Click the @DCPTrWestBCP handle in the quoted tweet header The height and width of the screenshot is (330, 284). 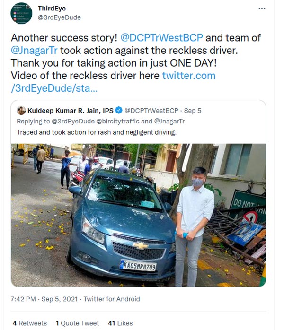coord(151,111)
